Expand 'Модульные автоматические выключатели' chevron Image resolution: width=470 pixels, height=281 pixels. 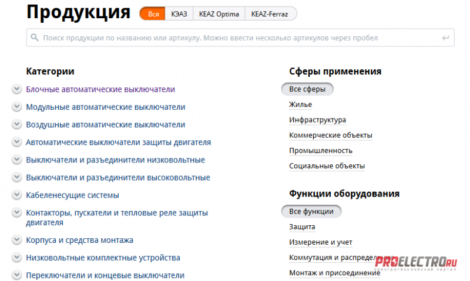[17, 107]
